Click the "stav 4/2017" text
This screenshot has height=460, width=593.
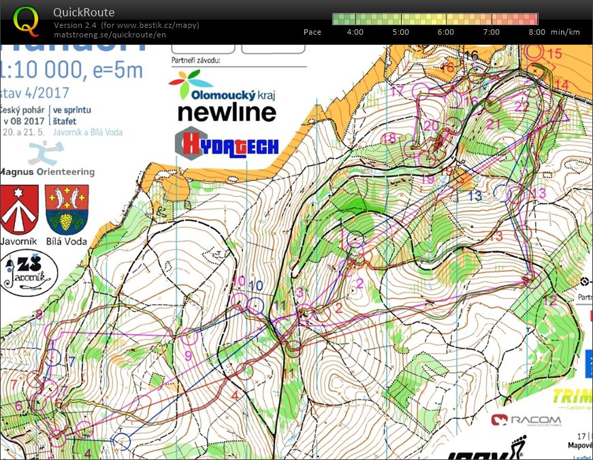tap(35, 93)
